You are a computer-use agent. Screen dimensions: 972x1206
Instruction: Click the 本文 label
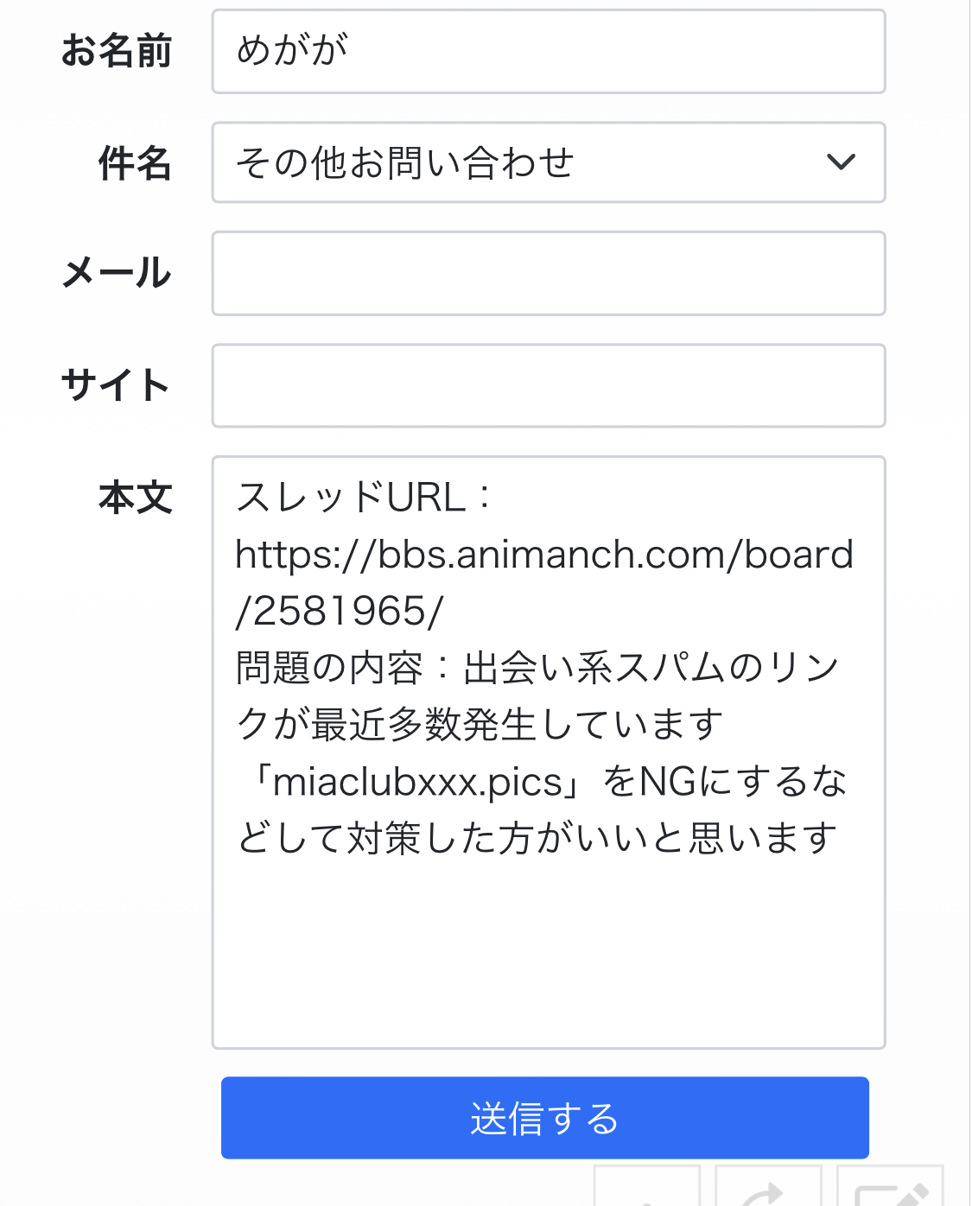pos(136,498)
